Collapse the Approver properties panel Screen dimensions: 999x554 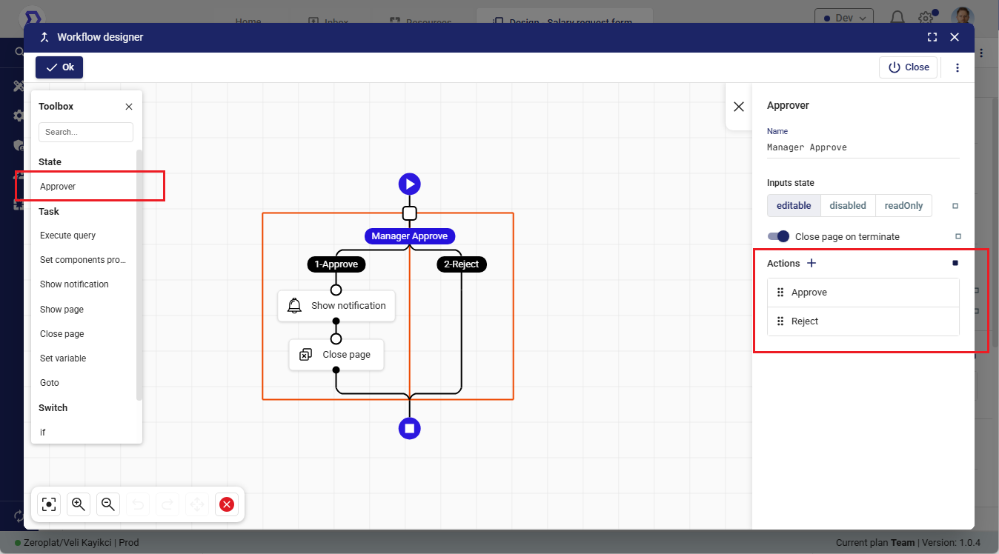(x=738, y=107)
